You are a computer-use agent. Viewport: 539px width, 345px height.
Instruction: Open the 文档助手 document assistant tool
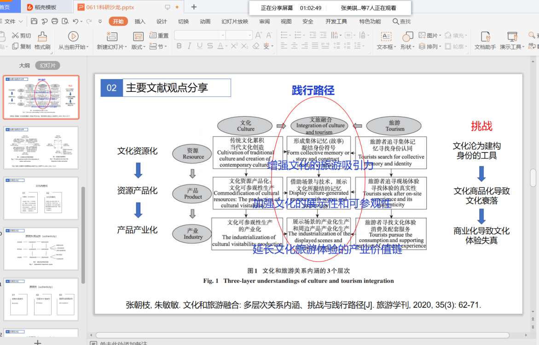485,37
